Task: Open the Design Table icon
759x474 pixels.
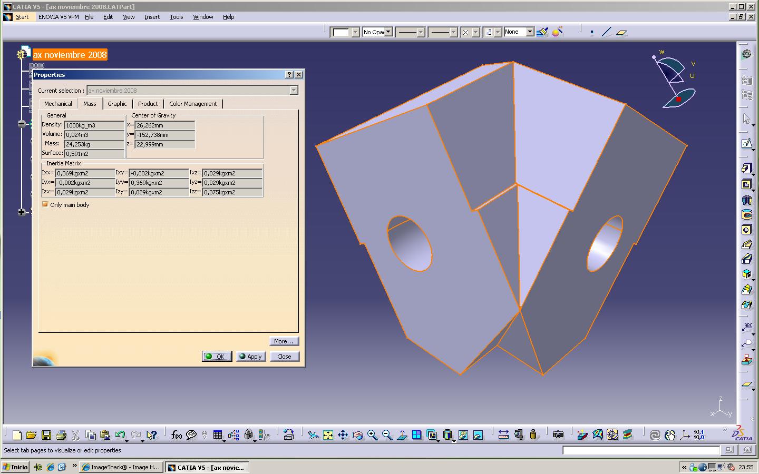Action: coord(218,435)
